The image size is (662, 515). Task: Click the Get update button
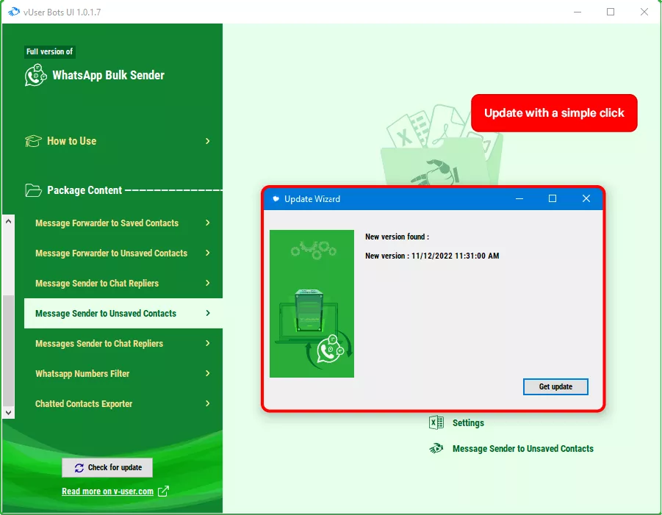click(555, 386)
